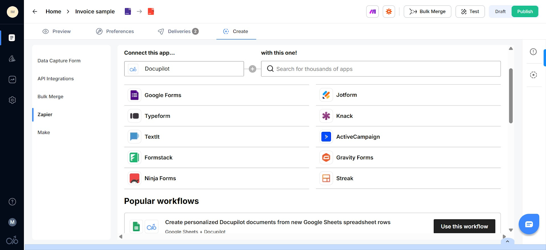Click the Invoice sample breadcrumb title
The width and height of the screenshot is (546, 250).
pyautogui.click(x=95, y=12)
